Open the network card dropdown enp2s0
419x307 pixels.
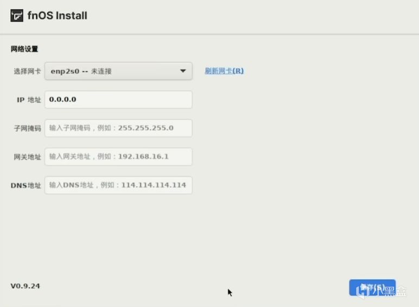click(x=118, y=71)
